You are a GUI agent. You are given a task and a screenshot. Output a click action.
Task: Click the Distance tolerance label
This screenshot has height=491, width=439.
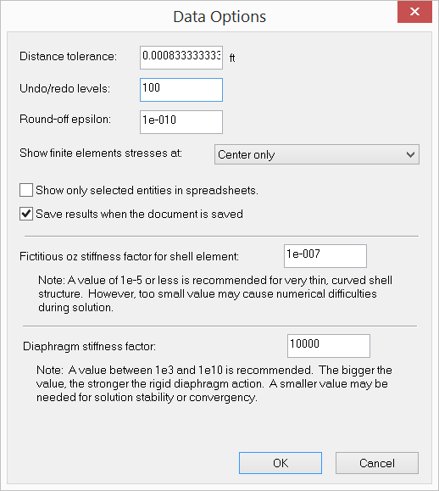pos(68,56)
